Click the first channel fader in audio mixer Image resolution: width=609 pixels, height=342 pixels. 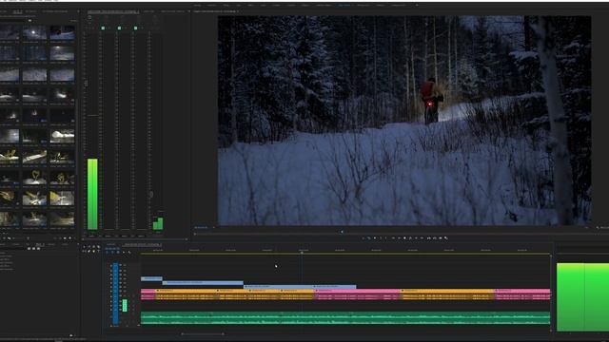(x=86, y=83)
